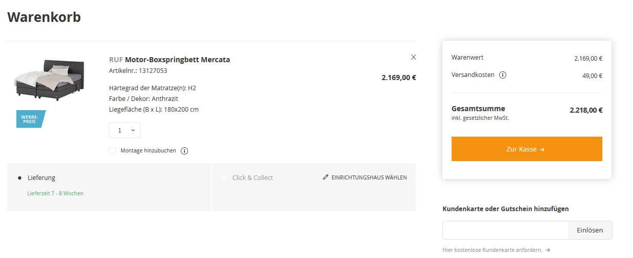Open the quantity dropdown showing 1

click(x=125, y=131)
